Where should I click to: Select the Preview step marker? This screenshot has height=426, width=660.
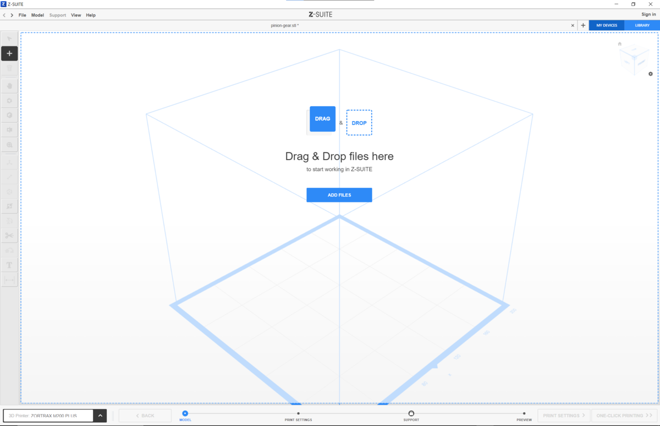click(x=524, y=413)
